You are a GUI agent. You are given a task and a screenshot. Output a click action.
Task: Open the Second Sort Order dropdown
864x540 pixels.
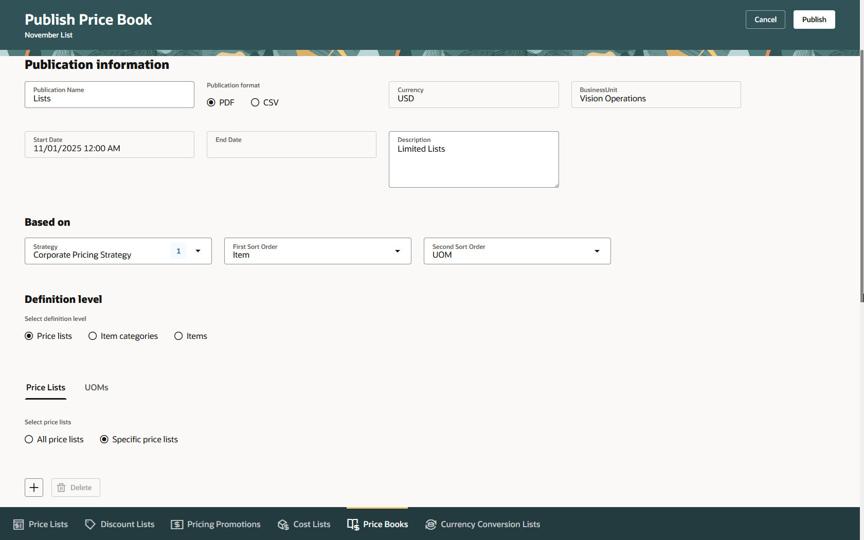pyautogui.click(x=517, y=251)
